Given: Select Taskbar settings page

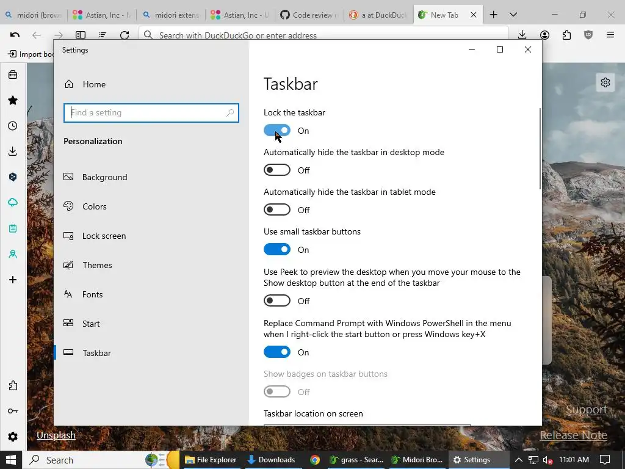Looking at the screenshot, I should click(x=151, y=353).
